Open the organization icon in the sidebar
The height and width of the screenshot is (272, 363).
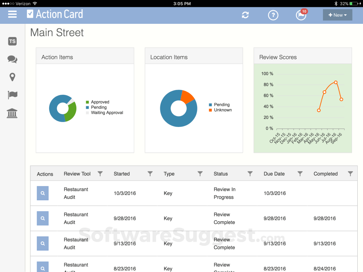point(12,113)
